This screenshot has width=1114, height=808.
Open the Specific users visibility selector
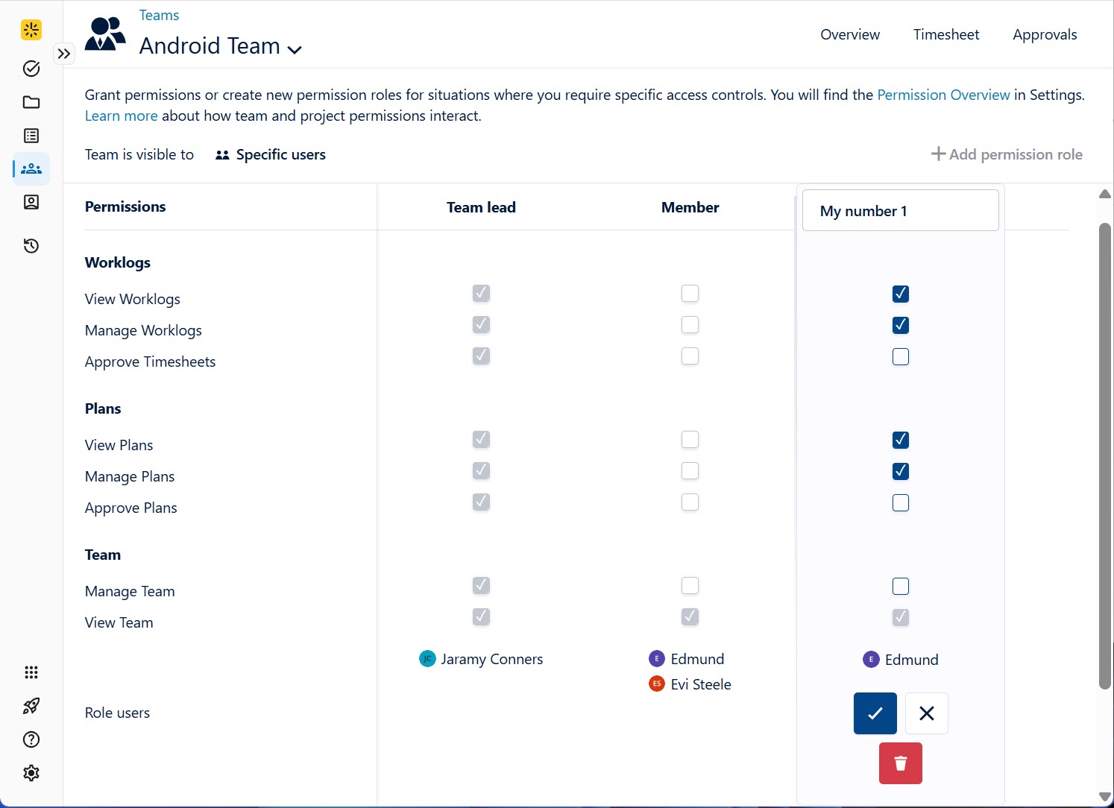[x=271, y=155]
